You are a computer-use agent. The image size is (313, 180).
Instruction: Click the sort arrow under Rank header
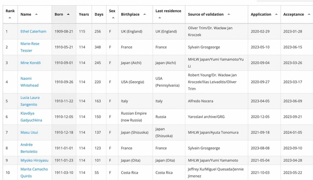(x=10, y=18)
